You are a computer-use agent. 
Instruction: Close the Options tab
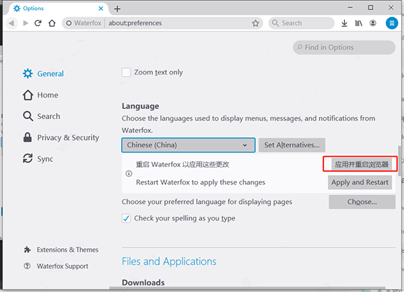(x=100, y=9)
